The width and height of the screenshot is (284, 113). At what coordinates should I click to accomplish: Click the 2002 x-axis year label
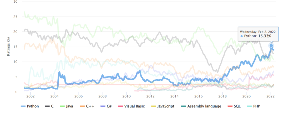point(31,96)
